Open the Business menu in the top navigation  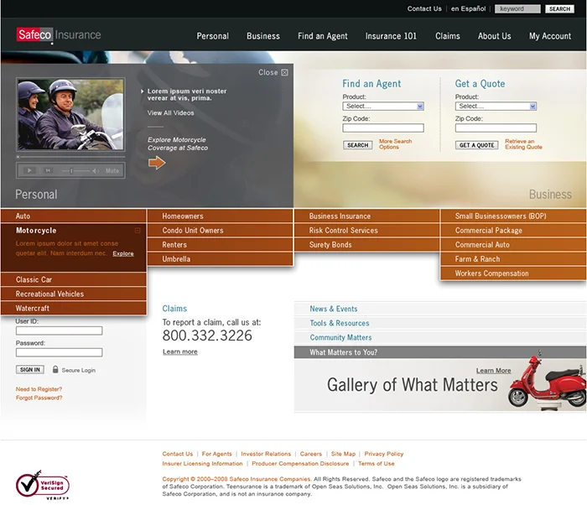point(263,36)
